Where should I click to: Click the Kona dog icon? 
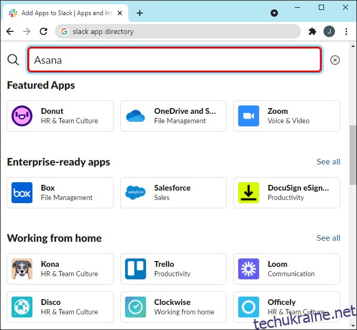tap(22, 269)
